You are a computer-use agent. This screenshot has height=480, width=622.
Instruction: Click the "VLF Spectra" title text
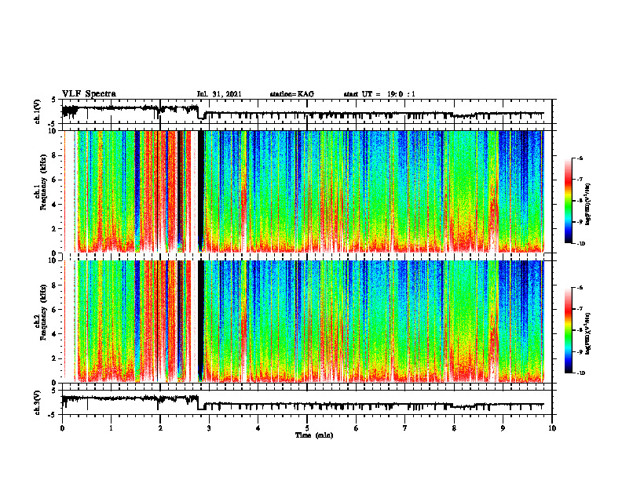89,94
